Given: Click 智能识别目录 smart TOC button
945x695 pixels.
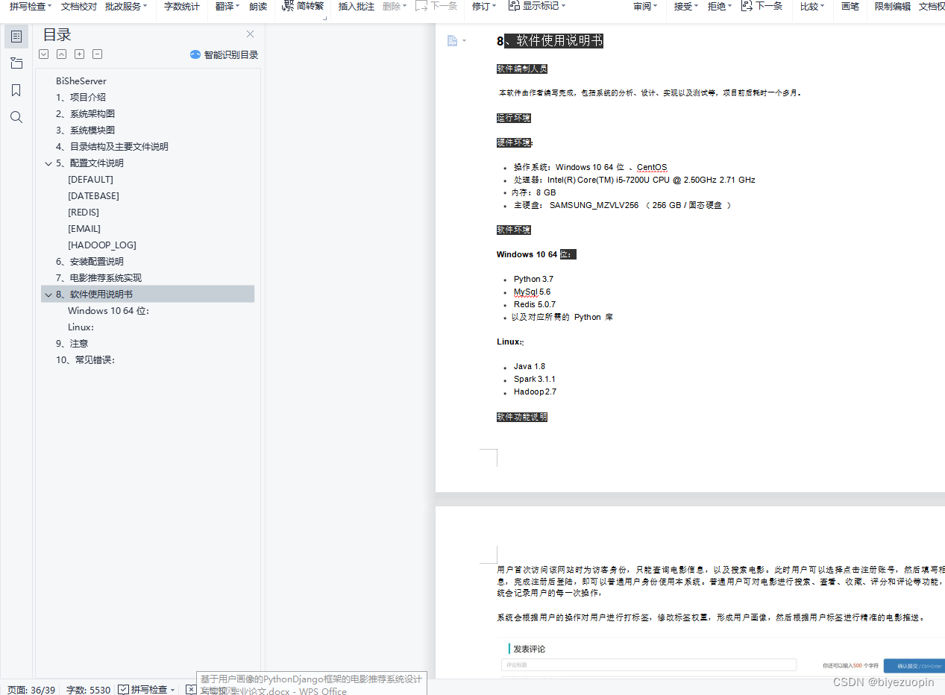Looking at the screenshot, I should pos(224,54).
